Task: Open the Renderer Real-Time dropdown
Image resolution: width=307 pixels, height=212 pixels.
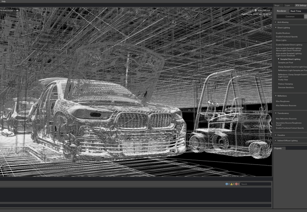Action: point(298,11)
